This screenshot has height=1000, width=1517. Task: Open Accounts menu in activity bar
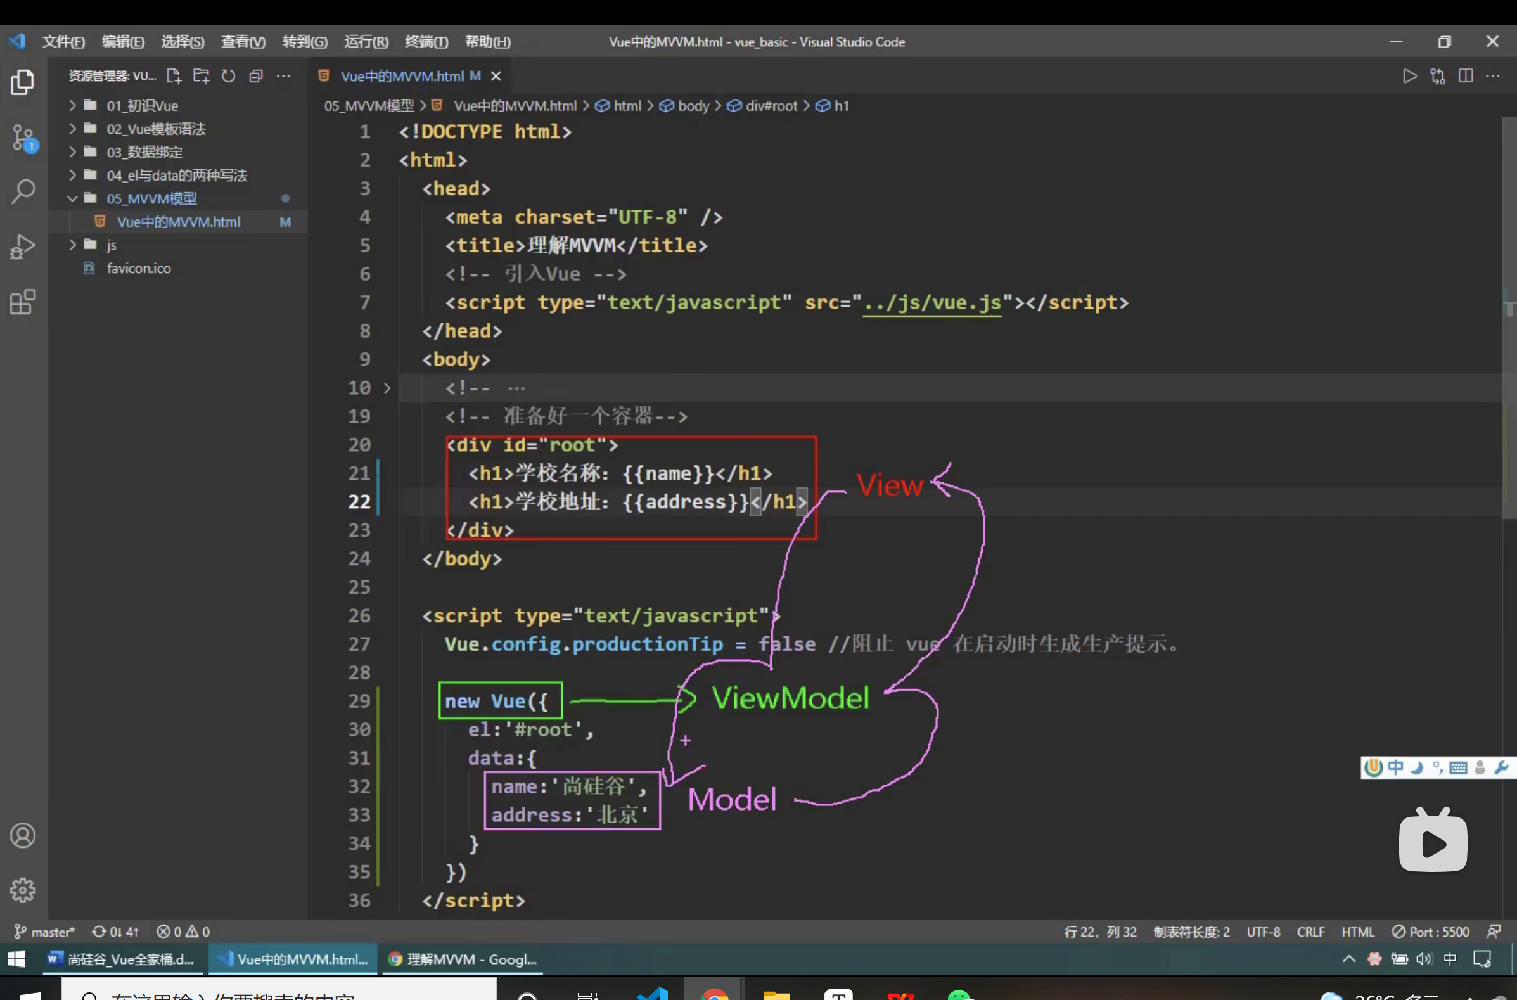[23, 835]
